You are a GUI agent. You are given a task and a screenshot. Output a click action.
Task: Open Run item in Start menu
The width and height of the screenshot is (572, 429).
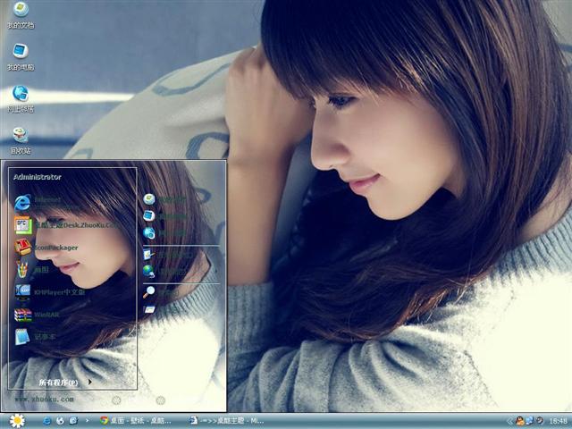(x=161, y=309)
